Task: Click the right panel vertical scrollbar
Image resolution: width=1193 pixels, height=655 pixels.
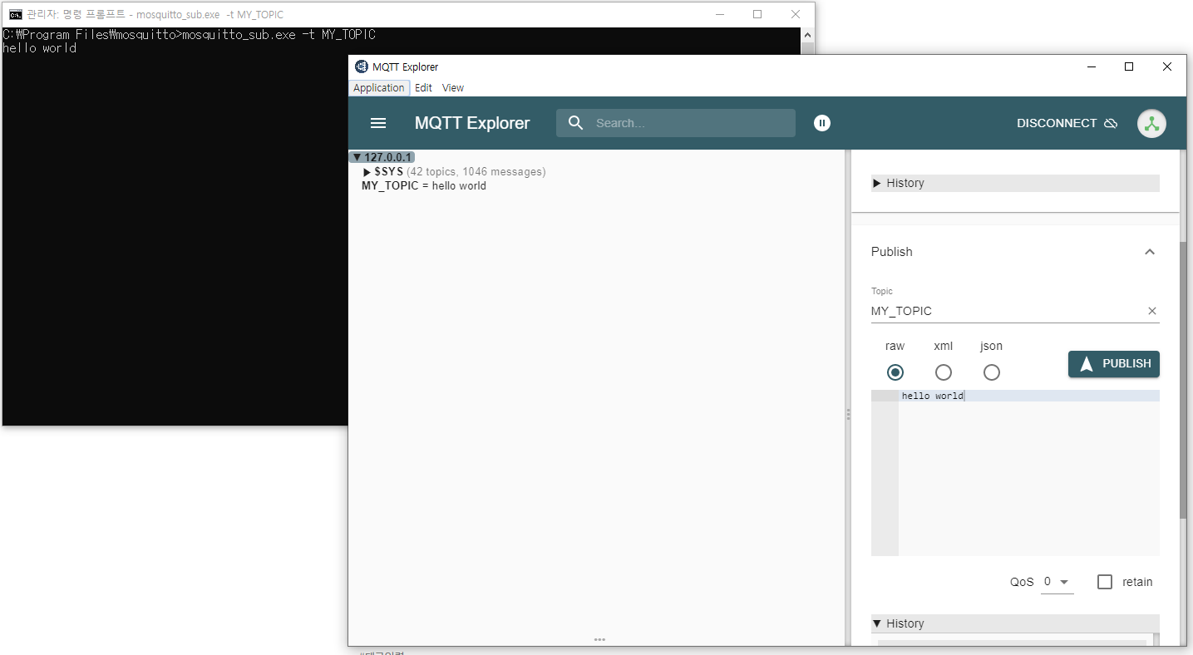Action: (x=1184, y=379)
